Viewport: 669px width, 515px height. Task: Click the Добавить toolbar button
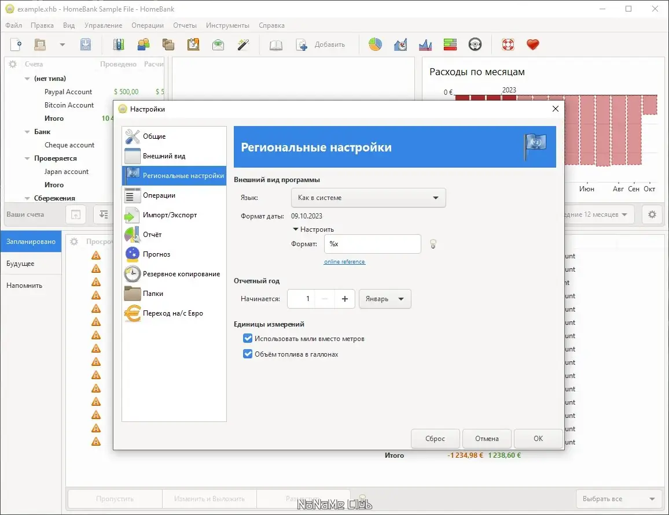pos(321,45)
